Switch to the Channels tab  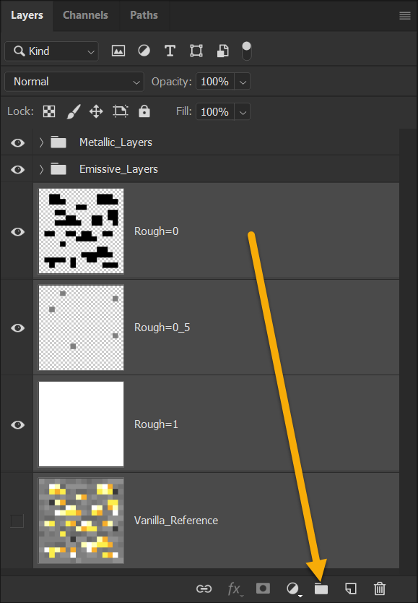[86, 15]
